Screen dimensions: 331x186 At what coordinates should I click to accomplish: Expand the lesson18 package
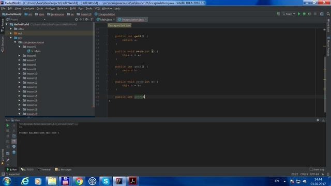[20, 110]
